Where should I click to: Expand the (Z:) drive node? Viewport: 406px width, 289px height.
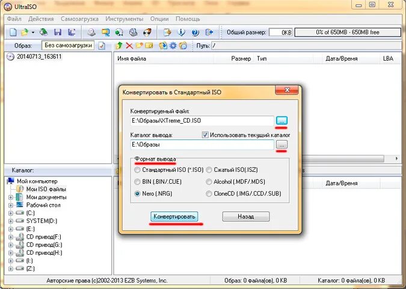(x=11, y=269)
